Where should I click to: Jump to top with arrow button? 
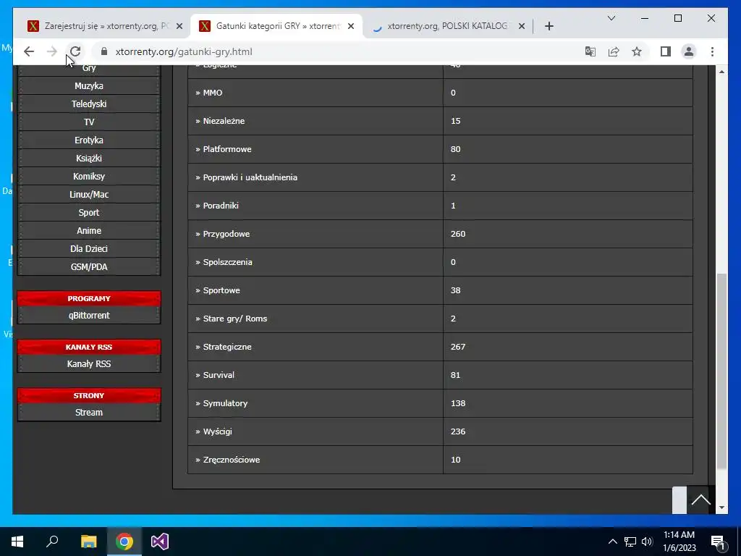(x=700, y=500)
